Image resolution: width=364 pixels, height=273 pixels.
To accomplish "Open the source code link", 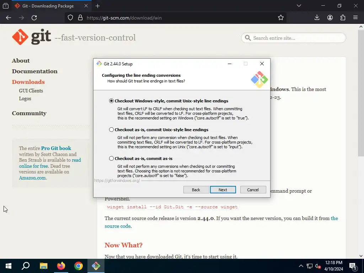I will pos(118,226).
